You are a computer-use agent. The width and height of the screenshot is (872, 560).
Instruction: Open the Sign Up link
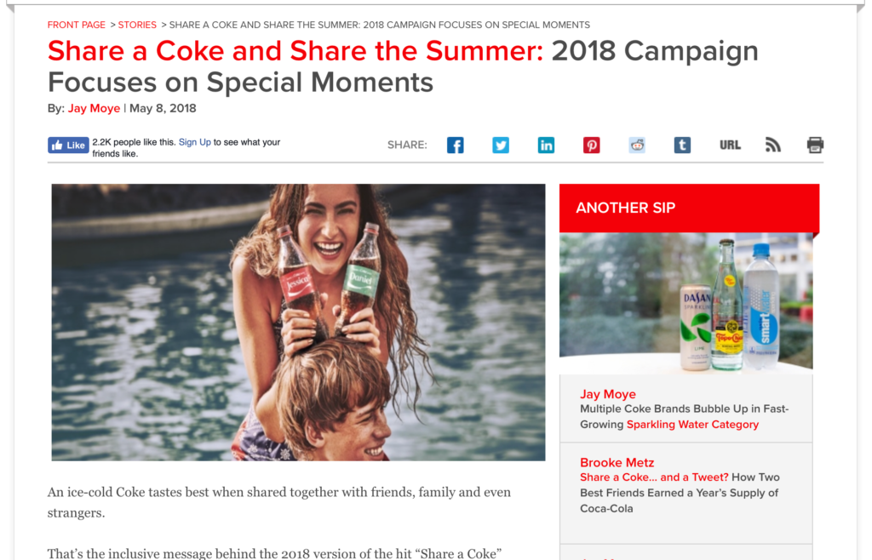(x=195, y=142)
